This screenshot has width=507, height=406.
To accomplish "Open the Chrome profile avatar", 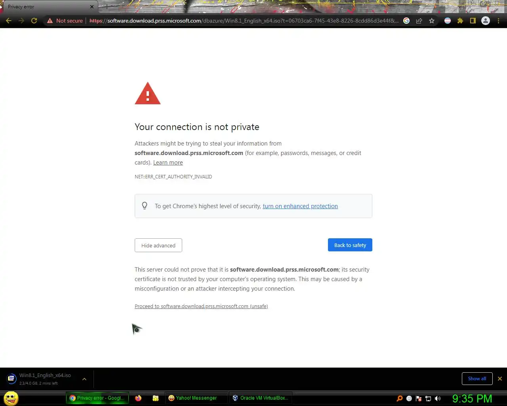I will (x=486, y=21).
